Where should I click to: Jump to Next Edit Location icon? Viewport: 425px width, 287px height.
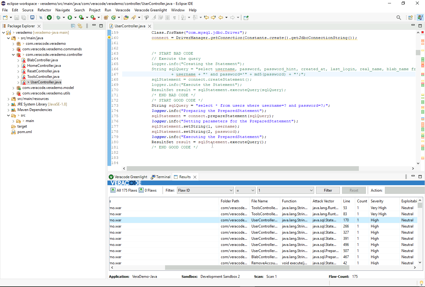click(213, 17)
